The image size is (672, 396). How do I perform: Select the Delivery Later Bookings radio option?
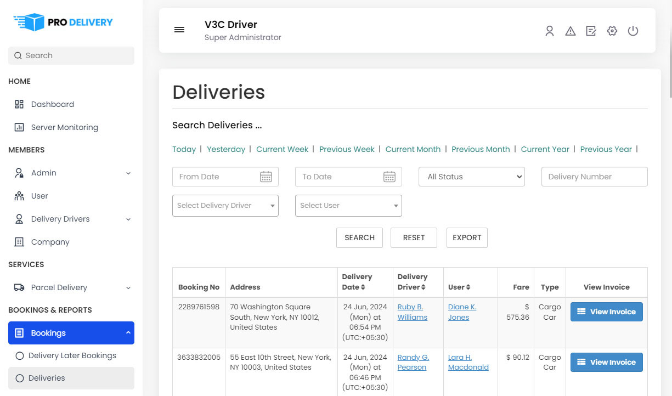72,355
